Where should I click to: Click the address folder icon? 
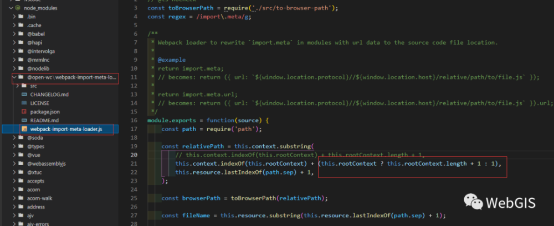21,207
